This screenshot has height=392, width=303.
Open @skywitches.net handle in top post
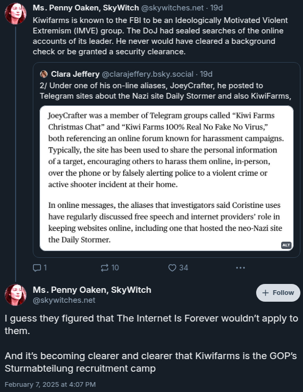click(172, 8)
